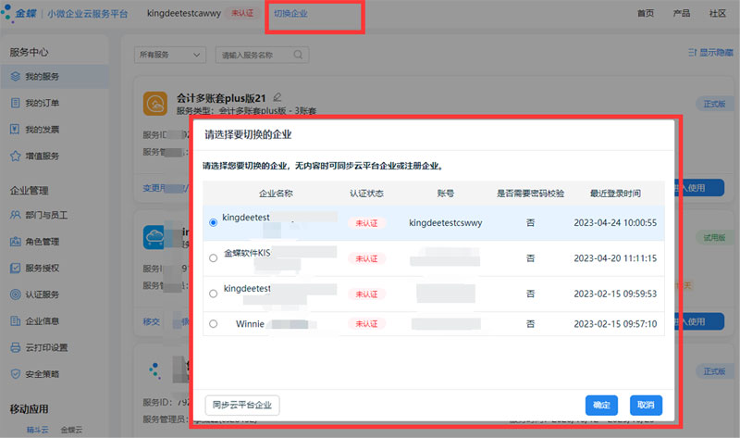Click the search magnifier icon
The image size is (740, 438).
click(x=298, y=55)
